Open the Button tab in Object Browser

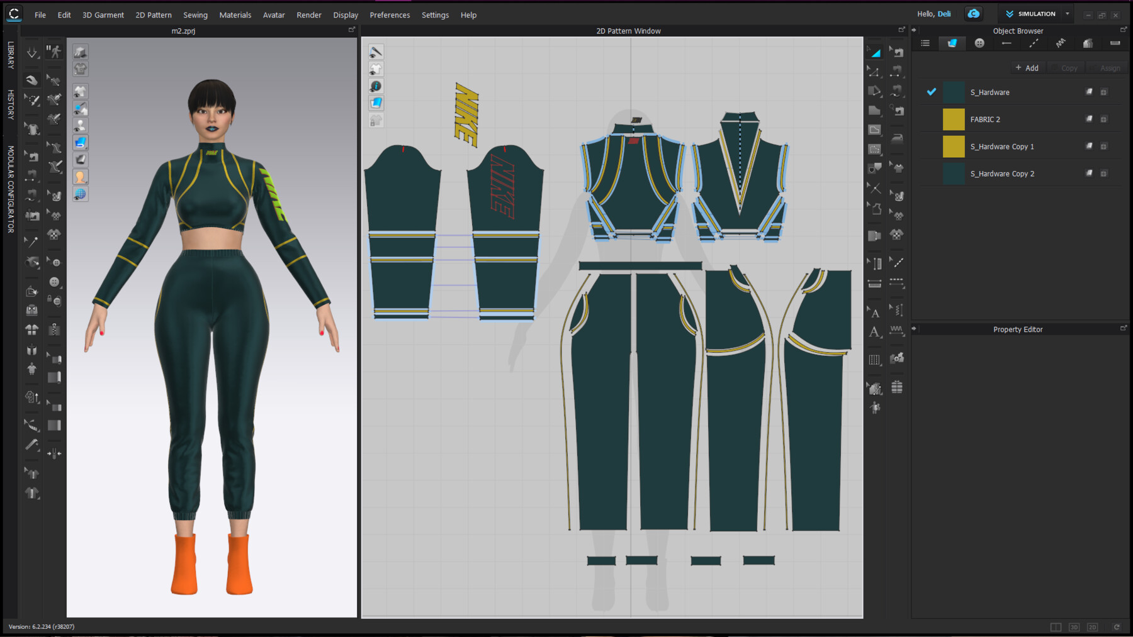click(979, 43)
